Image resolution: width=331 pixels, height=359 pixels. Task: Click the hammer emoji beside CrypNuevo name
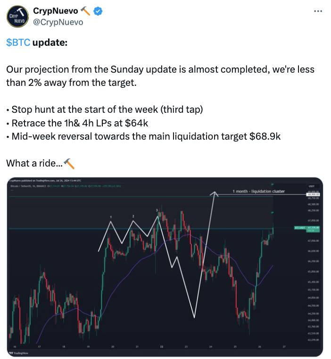tap(86, 11)
